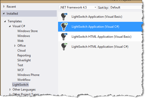Select the Windows Store template category

(27, 31)
